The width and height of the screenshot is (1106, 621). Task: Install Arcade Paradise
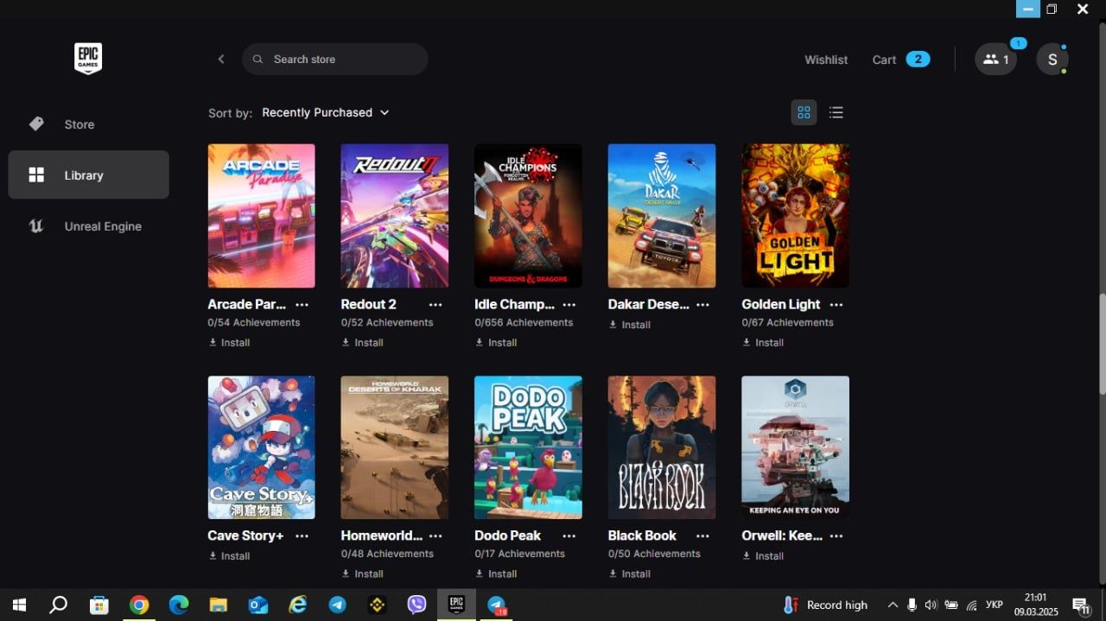[x=229, y=343]
